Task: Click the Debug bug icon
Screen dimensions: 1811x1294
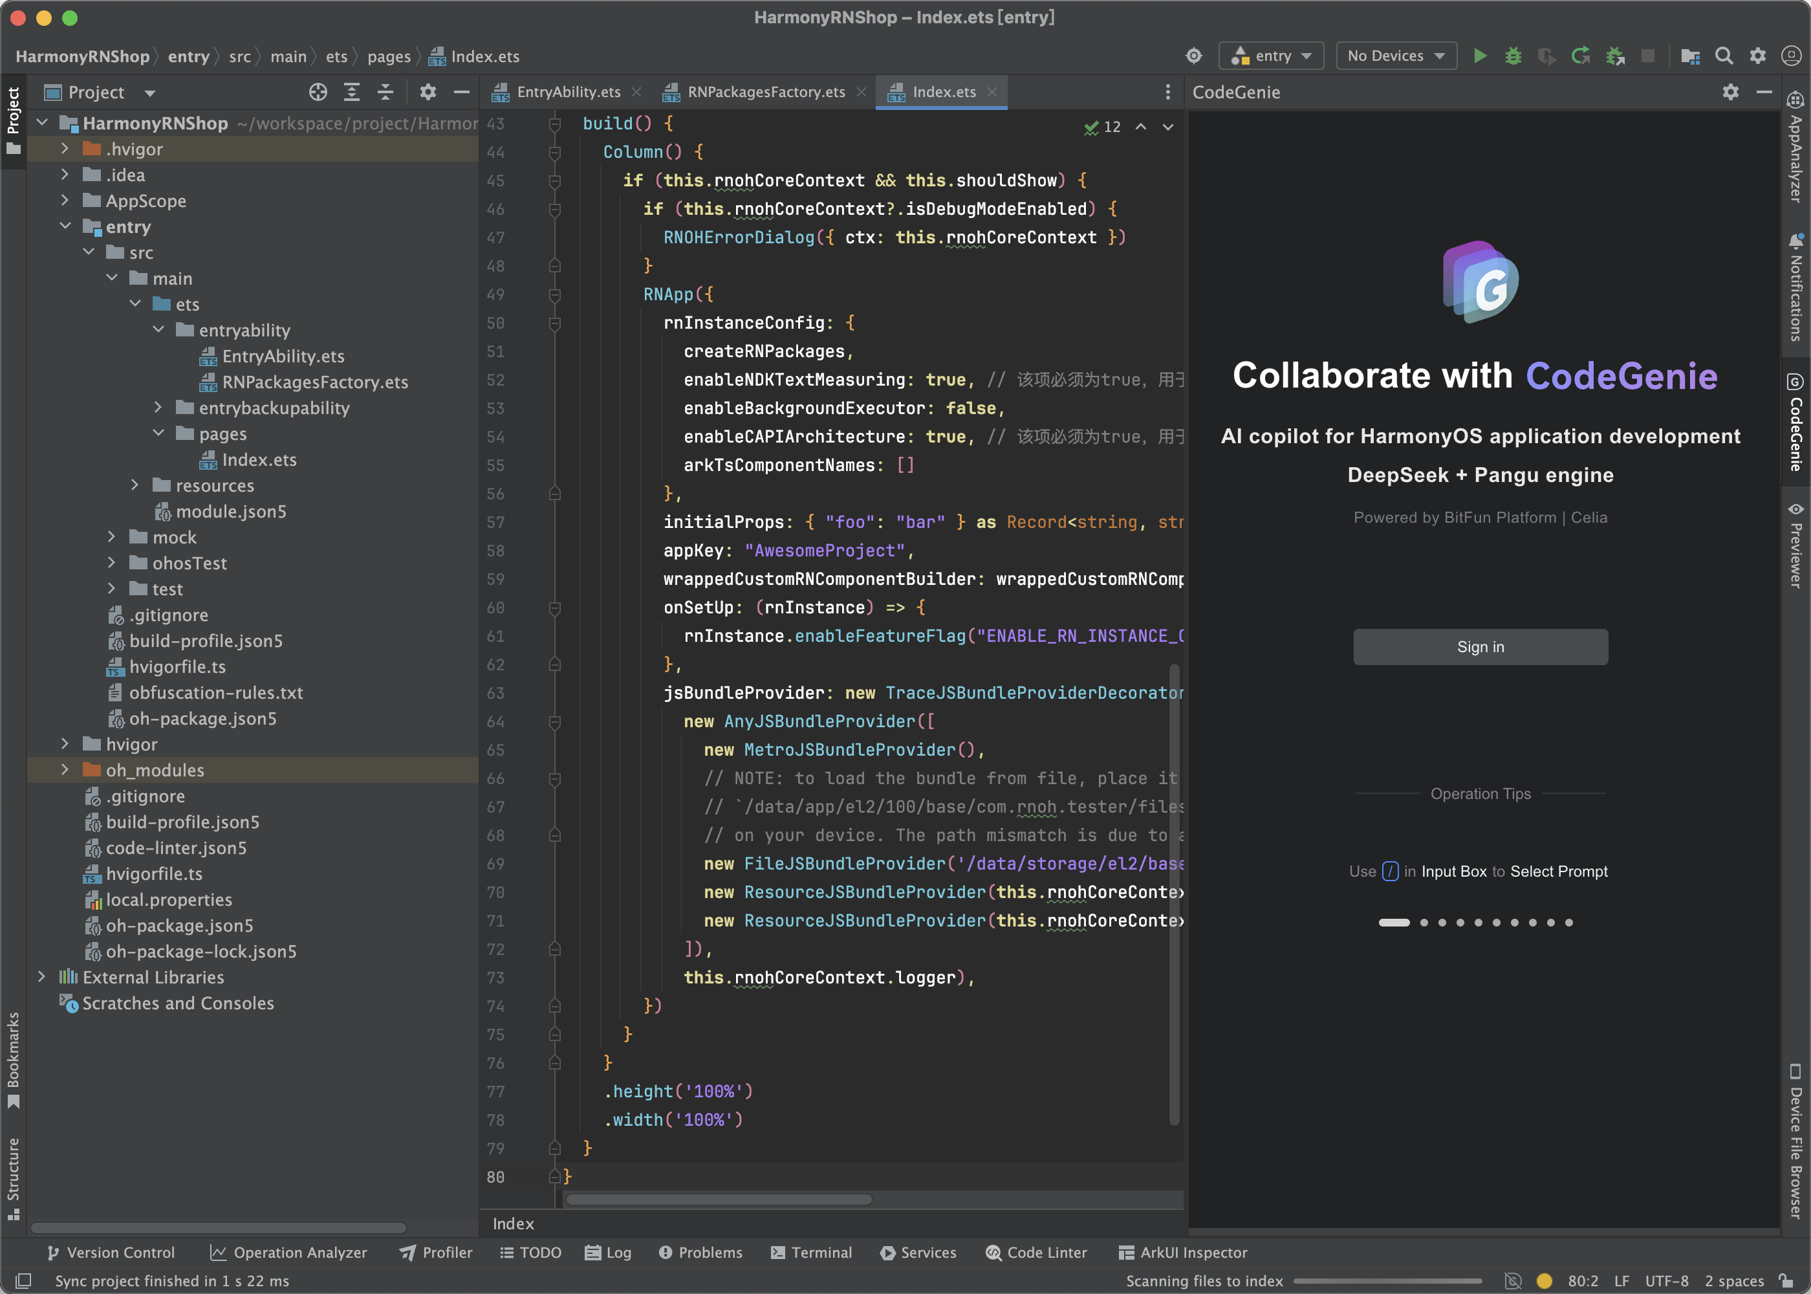Action: (1513, 56)
